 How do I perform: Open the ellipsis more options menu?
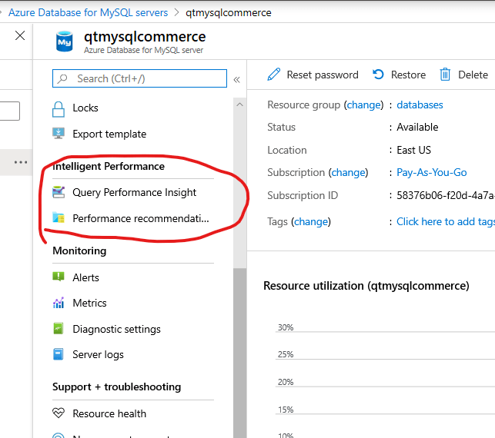pyautogui.click(x=21, y=162)
